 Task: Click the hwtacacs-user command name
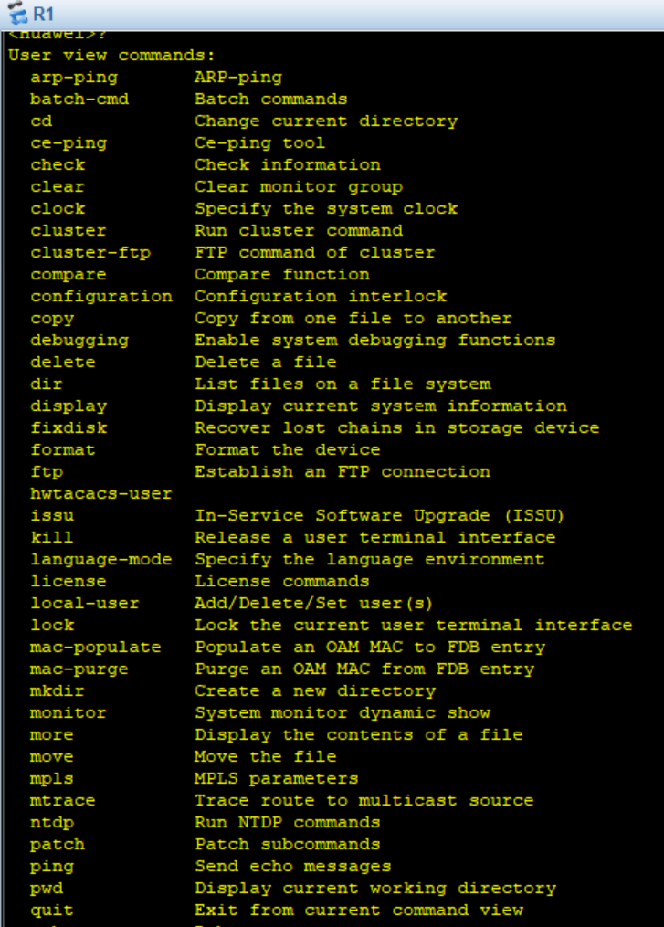tap(101, 494)
